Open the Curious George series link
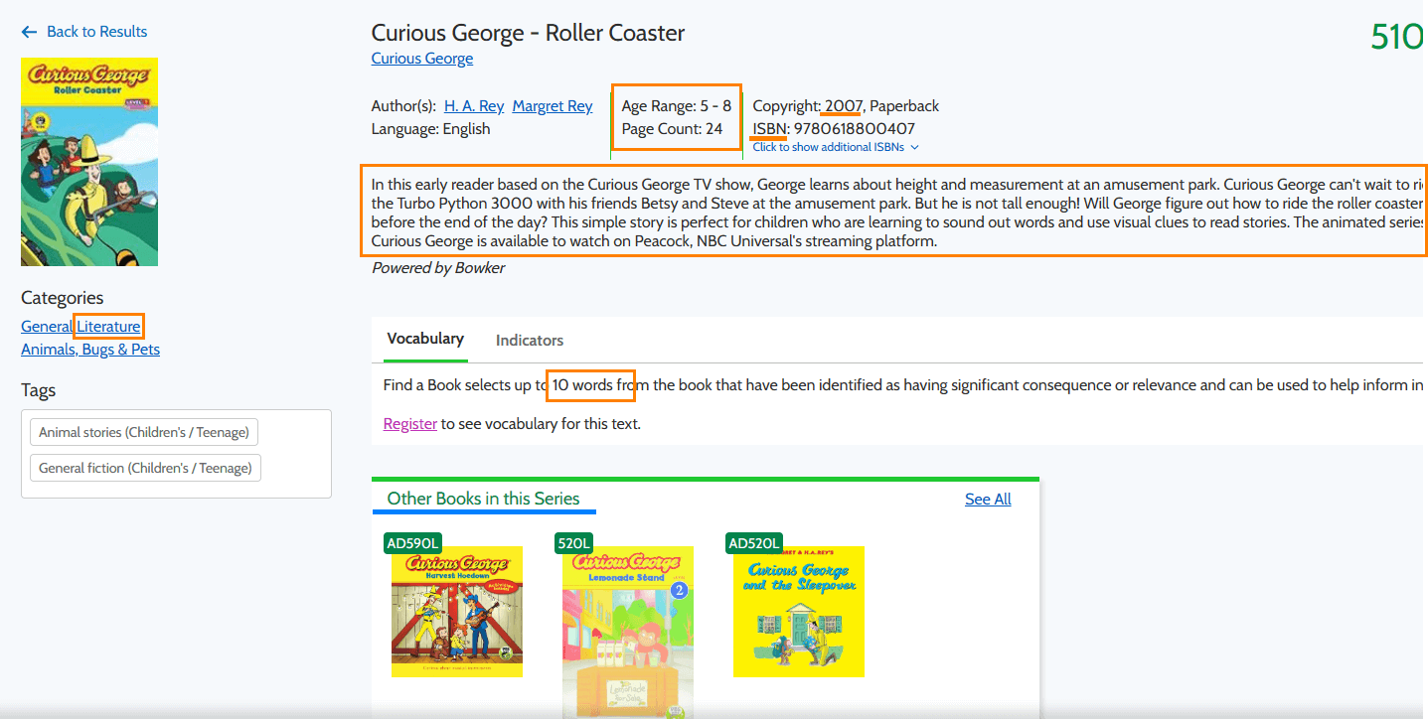The width and height of the screenshot is (1428, 720). (422, 59)
